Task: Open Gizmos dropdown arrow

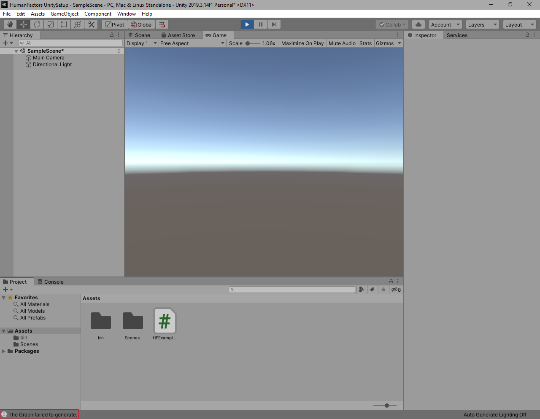Action: click(400, 43)
